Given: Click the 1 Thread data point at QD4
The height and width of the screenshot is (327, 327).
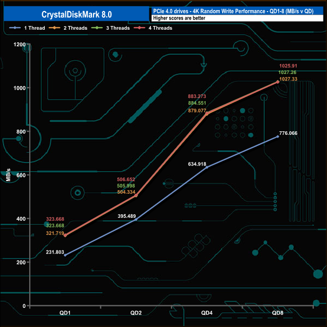Looking at the screenshot, I should tap(207, 167).
